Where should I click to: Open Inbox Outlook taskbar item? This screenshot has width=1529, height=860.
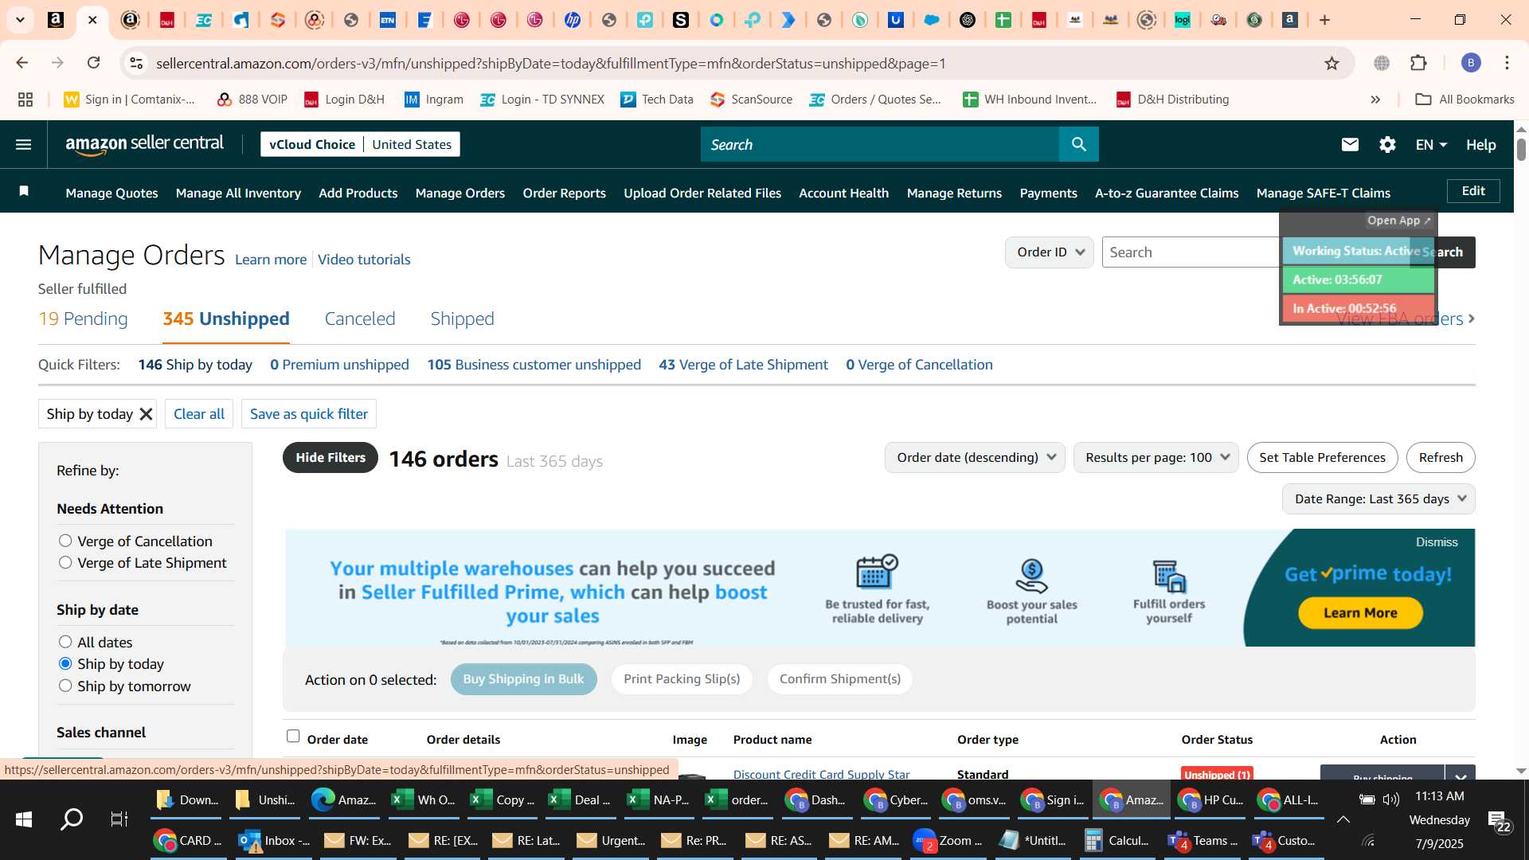pyautogui.click(x=274, y=841)
